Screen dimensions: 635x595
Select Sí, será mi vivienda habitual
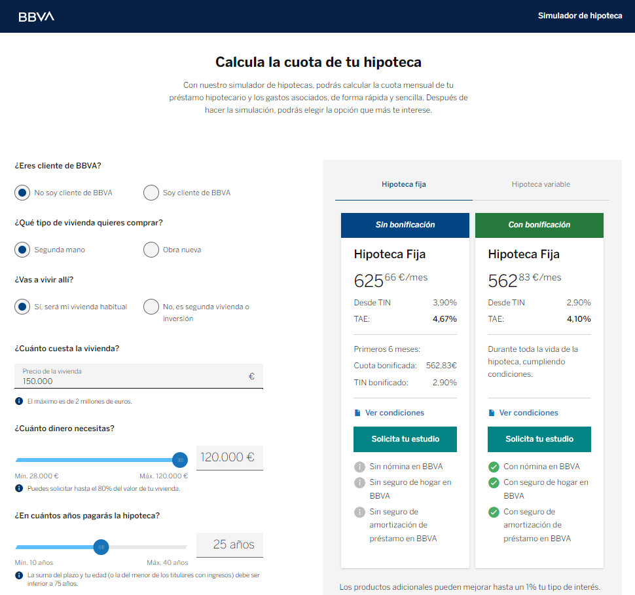pos(22,307)
